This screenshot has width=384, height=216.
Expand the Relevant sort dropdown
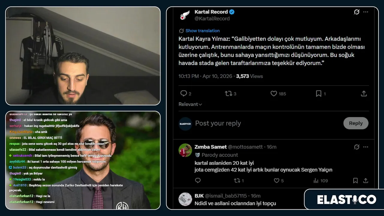tap(190, 104)
